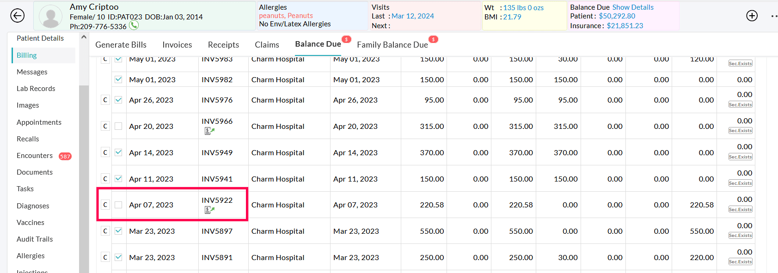Enable the checkbox for invoice INV5966
Image resolution: width=778 pixels, height=273 pixels.
click(x=119, y=126)
